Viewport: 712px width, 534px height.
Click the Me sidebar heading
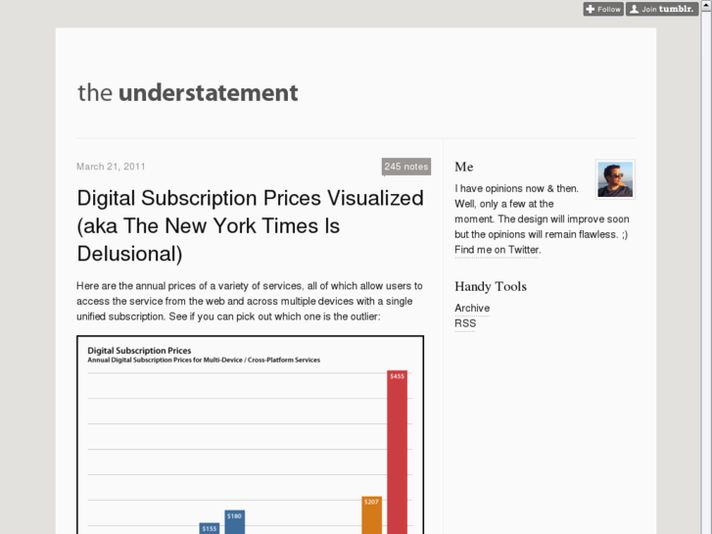click(x=464, y=167)
